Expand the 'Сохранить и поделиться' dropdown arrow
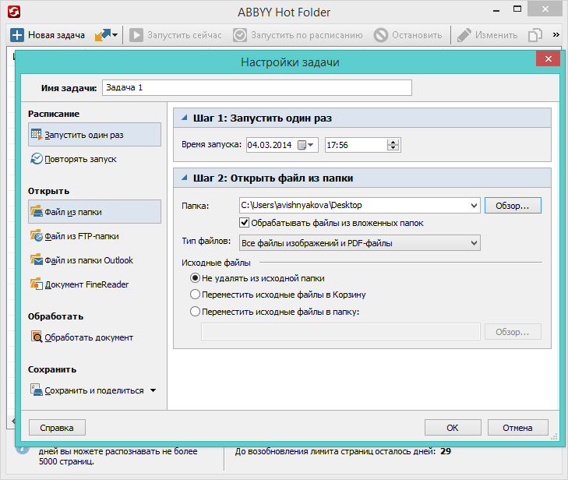Viewport: 568px width, 480px height. pyautogui.click(x=153, y=390)
